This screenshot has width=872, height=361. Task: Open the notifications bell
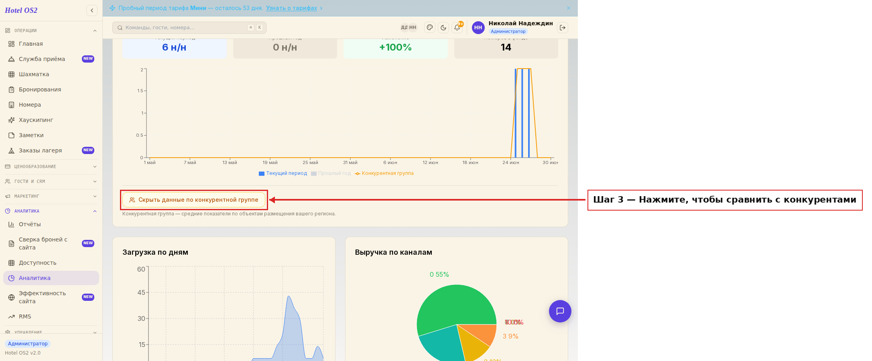(x=457, y=28)
